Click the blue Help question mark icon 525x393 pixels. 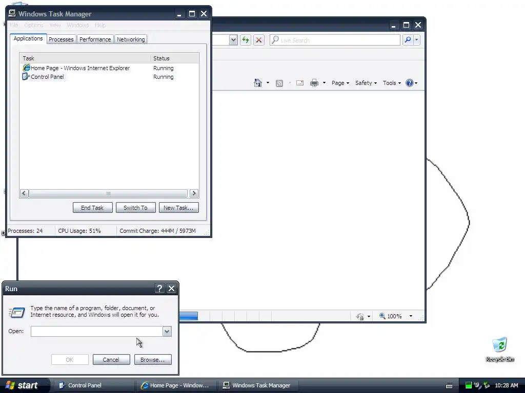(410, 83)
